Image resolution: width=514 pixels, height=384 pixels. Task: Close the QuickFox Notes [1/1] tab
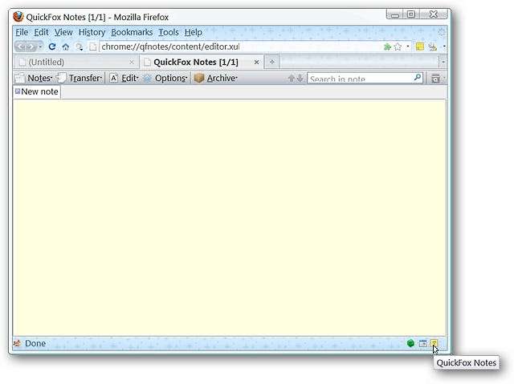257,62
